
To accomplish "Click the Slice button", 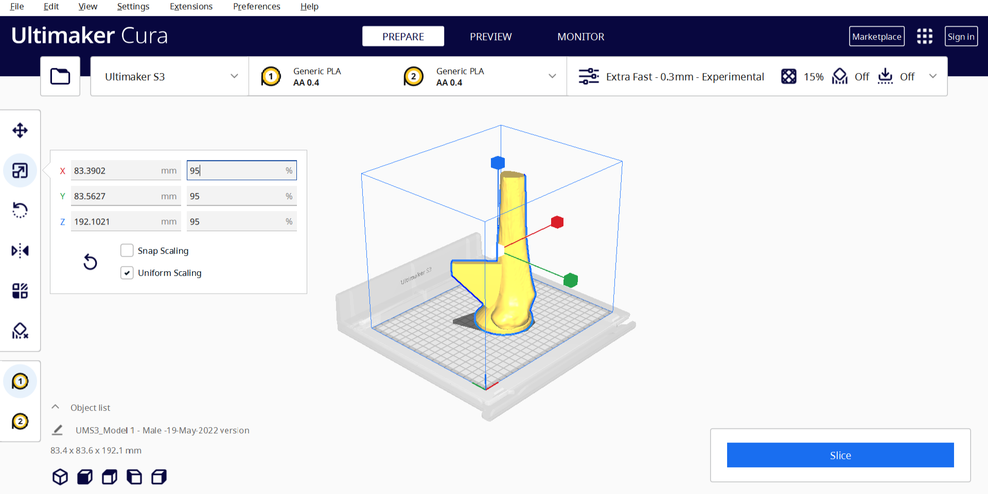I will coord(840,455).
